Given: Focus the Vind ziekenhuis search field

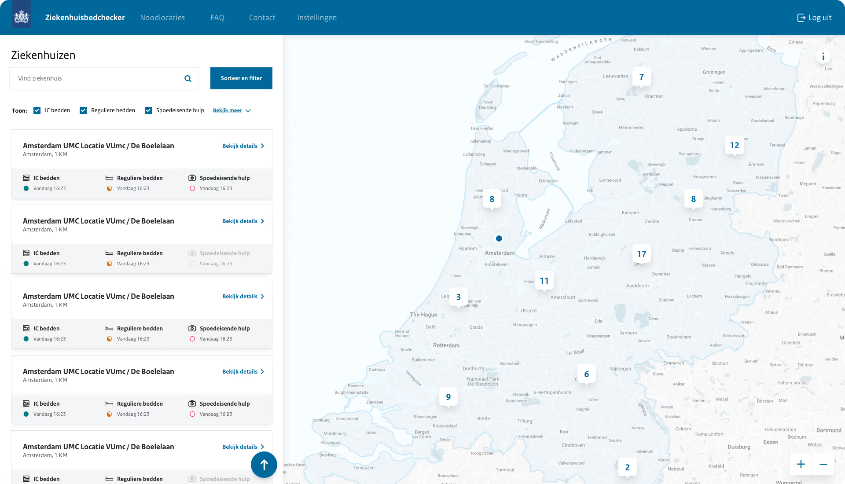Looking at the screenshot, I should click(104, 78).
